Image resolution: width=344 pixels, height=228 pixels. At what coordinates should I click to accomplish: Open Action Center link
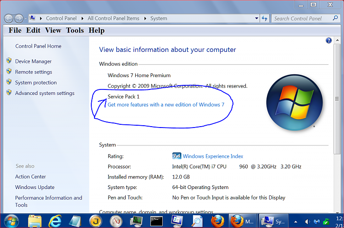(x=30, y=177)
